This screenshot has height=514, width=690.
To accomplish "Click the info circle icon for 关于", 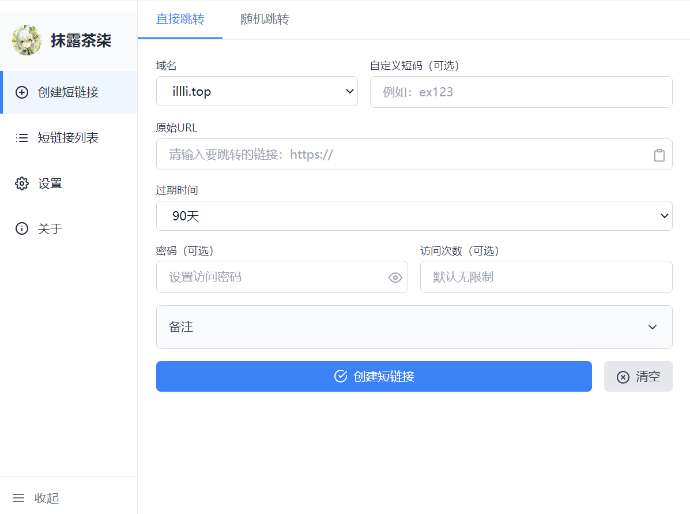I will [x=22, y=228].
